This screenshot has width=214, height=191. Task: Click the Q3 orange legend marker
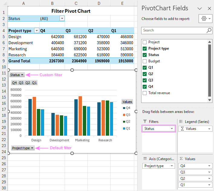point(124,115)
